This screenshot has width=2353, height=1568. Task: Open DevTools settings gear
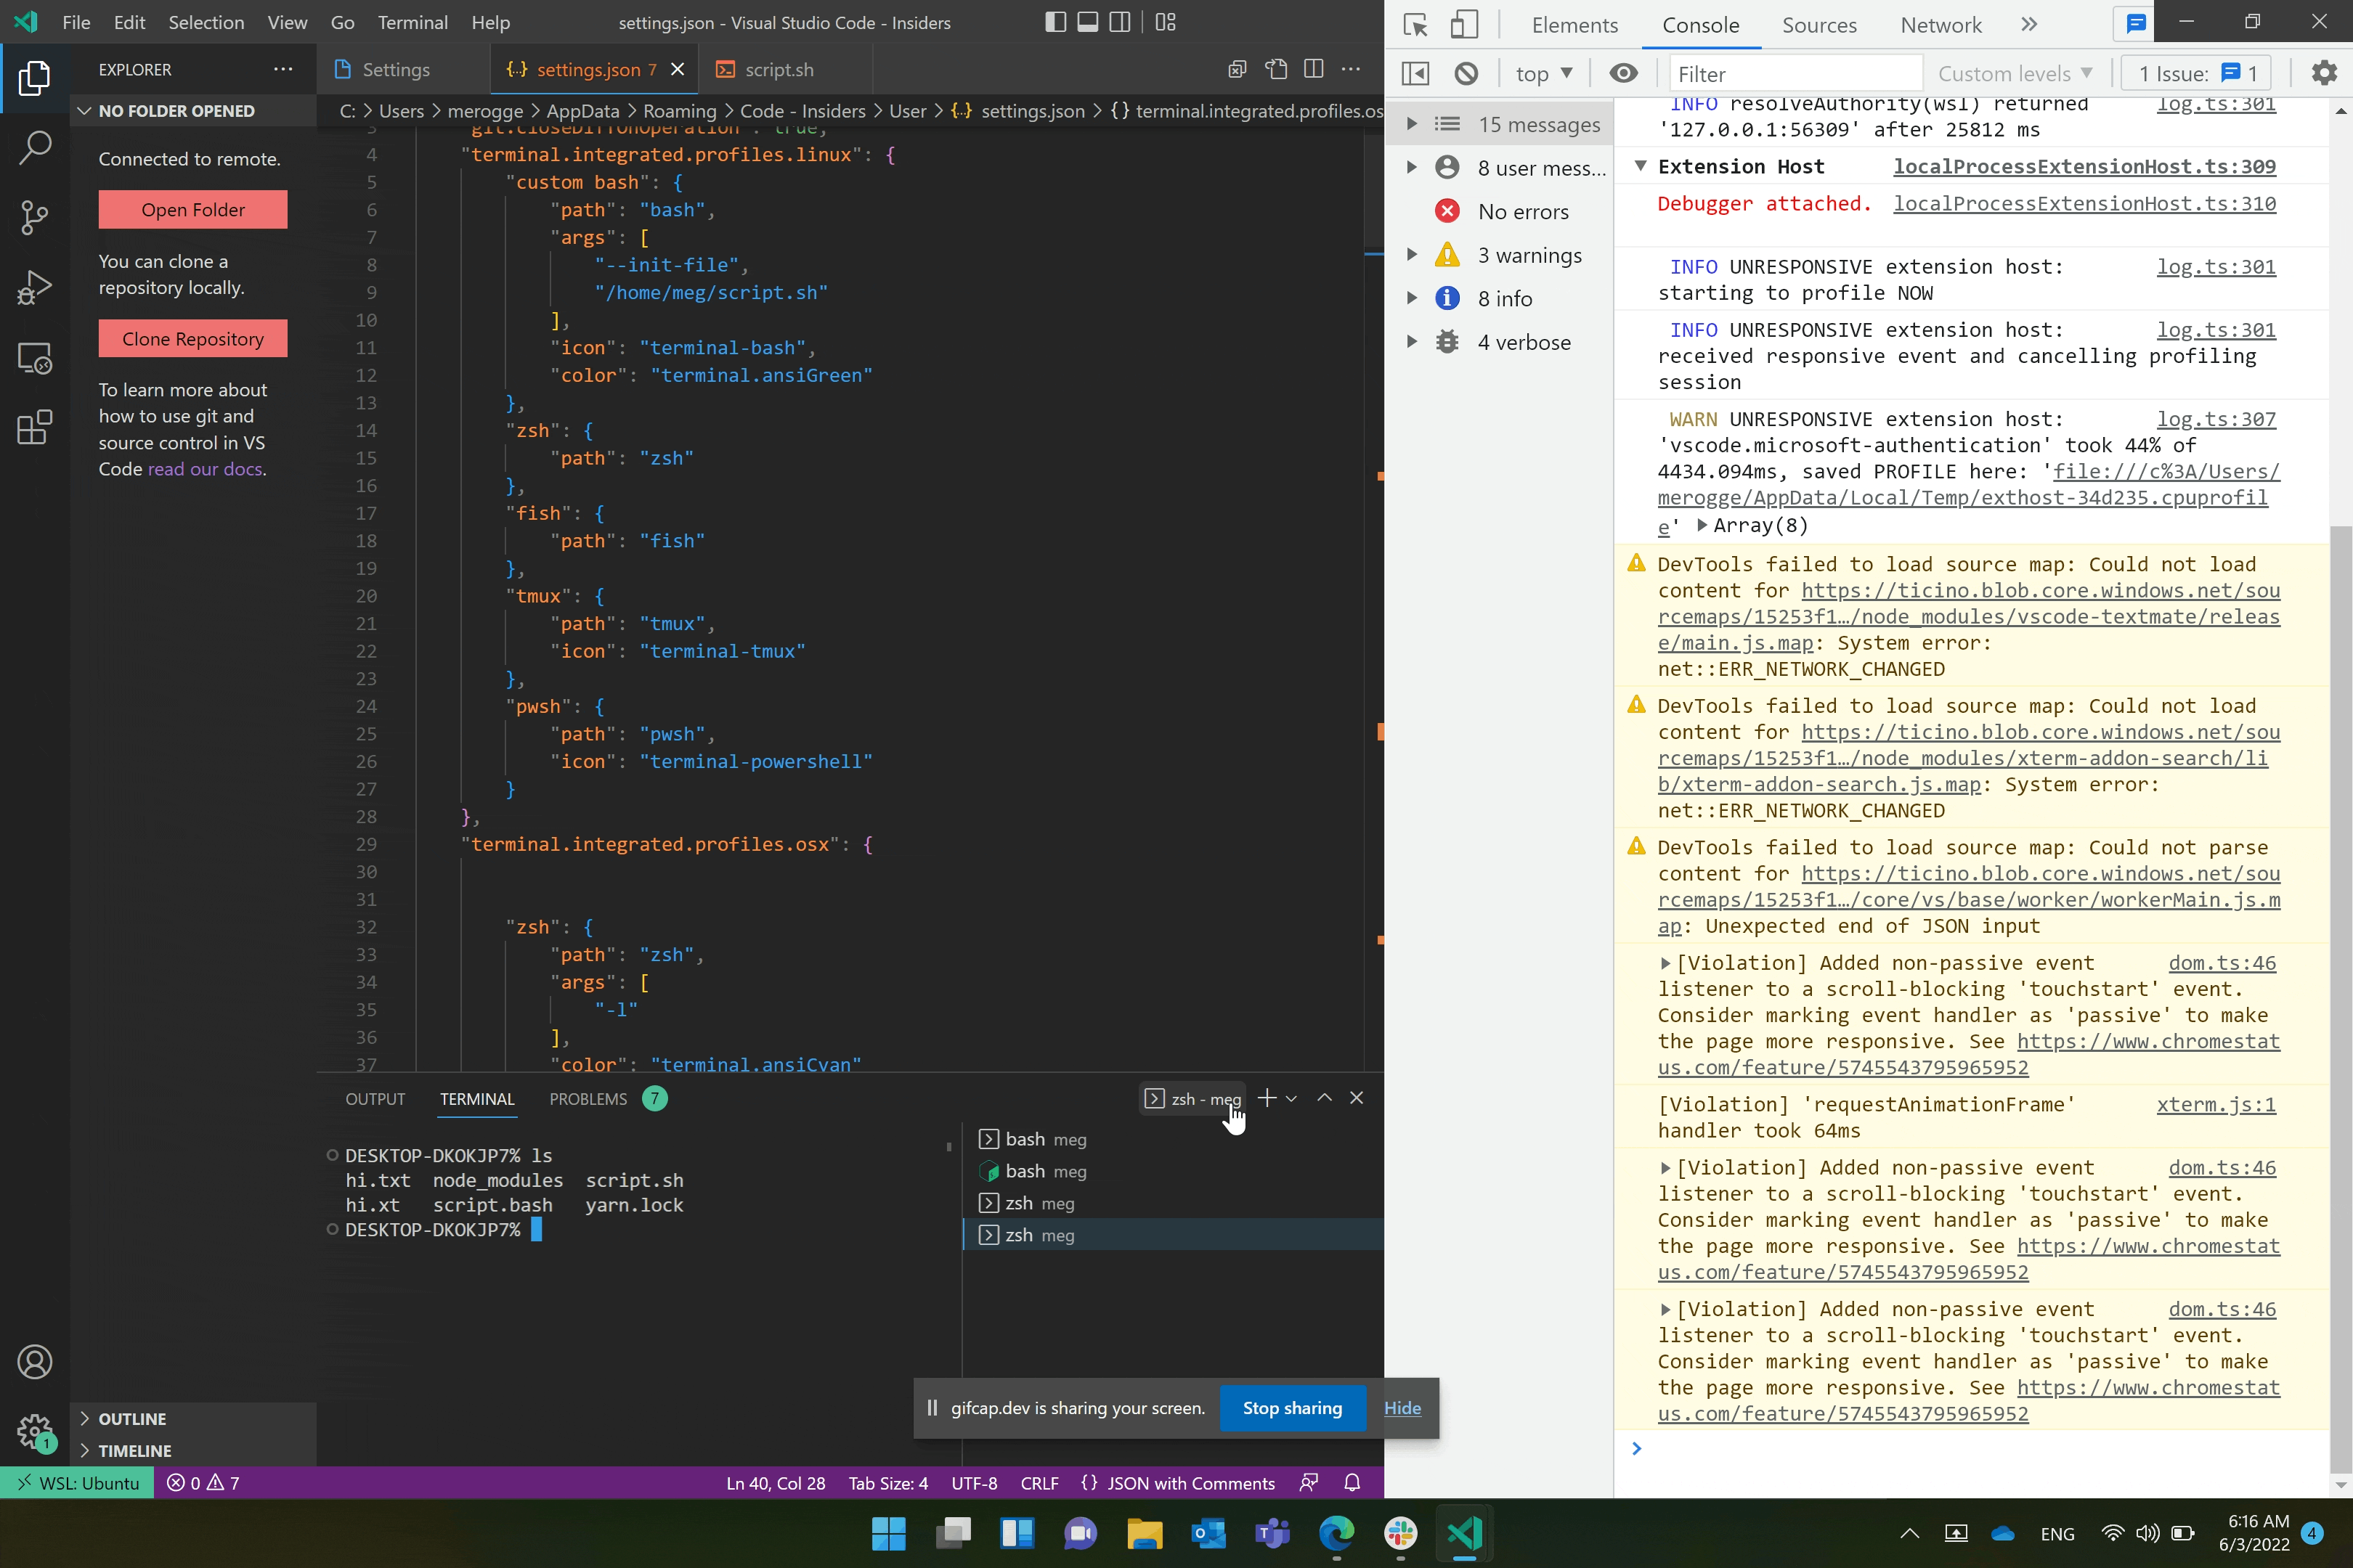(2324, 72)
